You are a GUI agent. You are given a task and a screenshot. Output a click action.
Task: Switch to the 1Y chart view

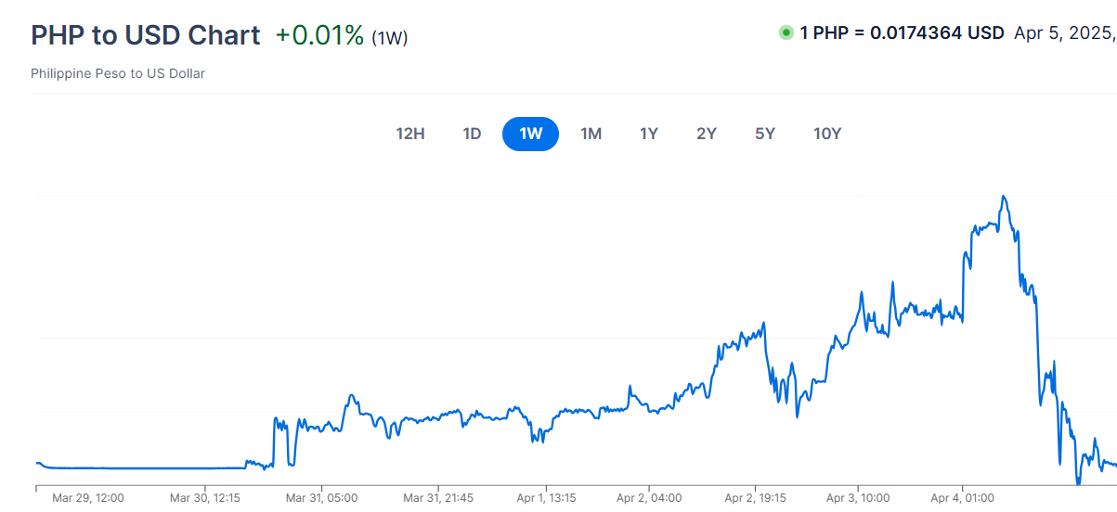pyautogui.click(x=649, y=134)
